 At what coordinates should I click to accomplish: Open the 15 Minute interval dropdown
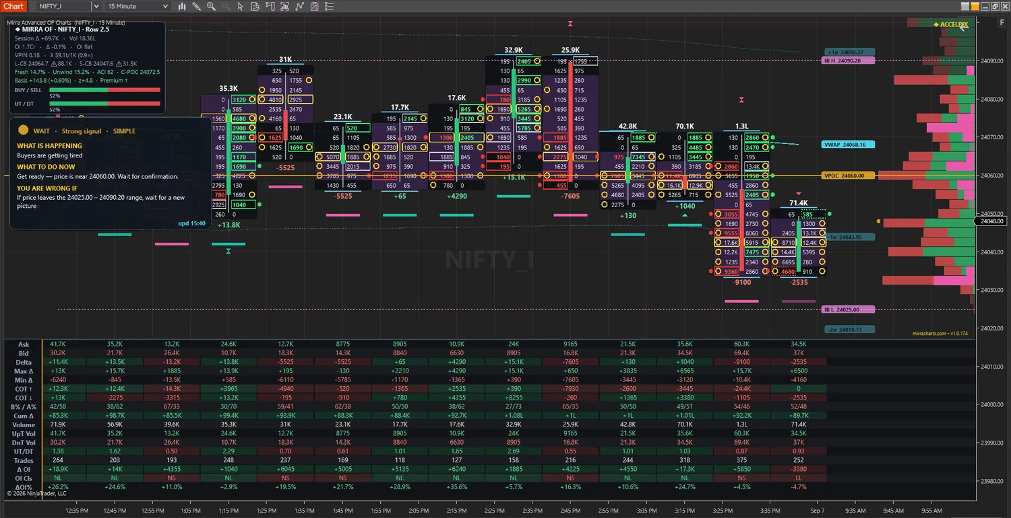139,6
